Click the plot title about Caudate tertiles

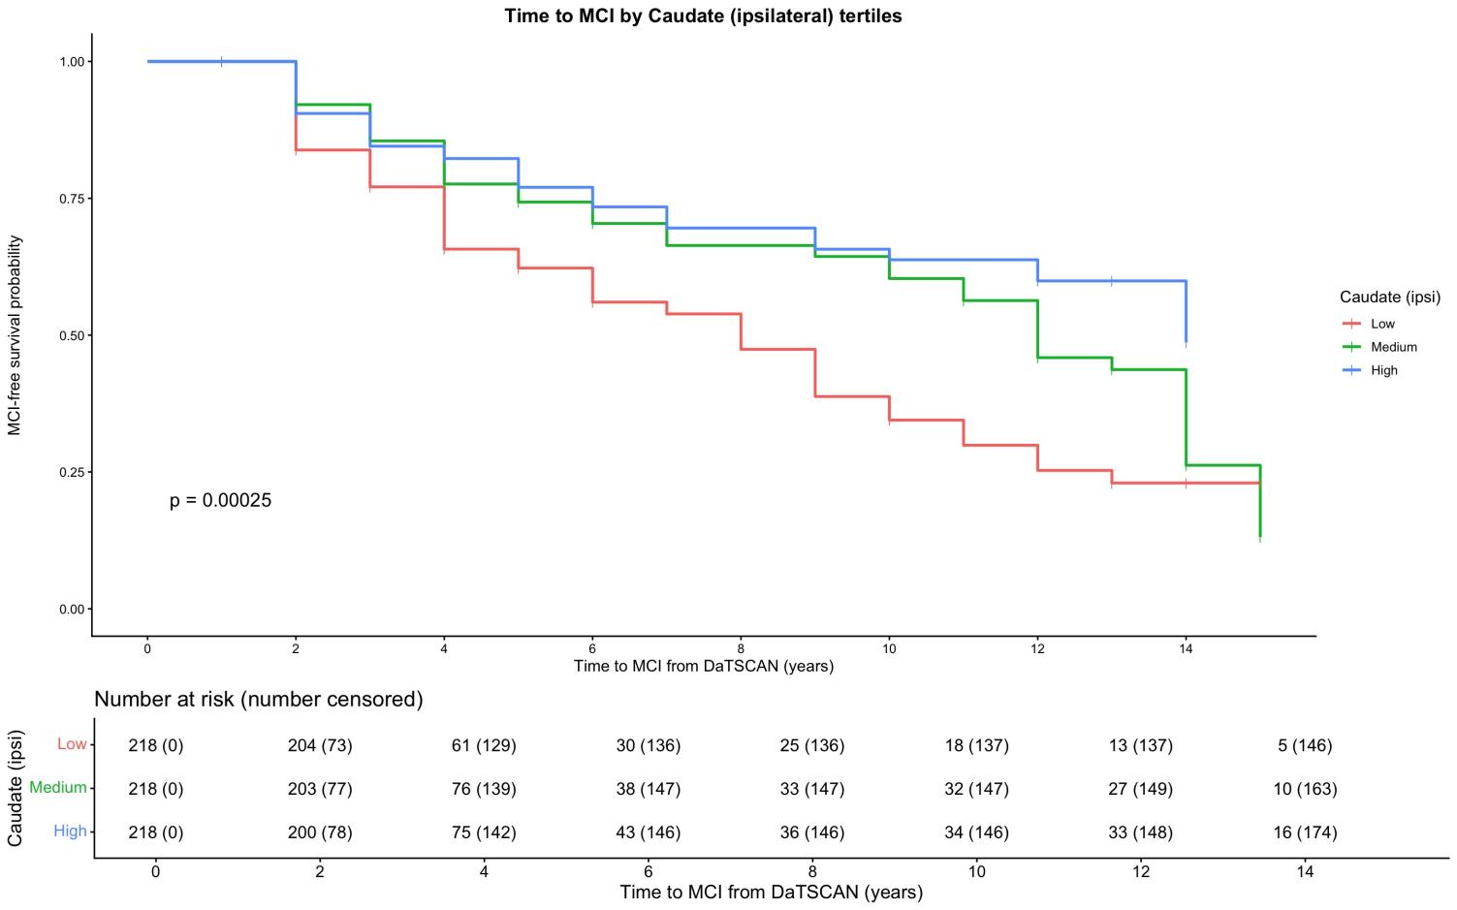[703, 16]
